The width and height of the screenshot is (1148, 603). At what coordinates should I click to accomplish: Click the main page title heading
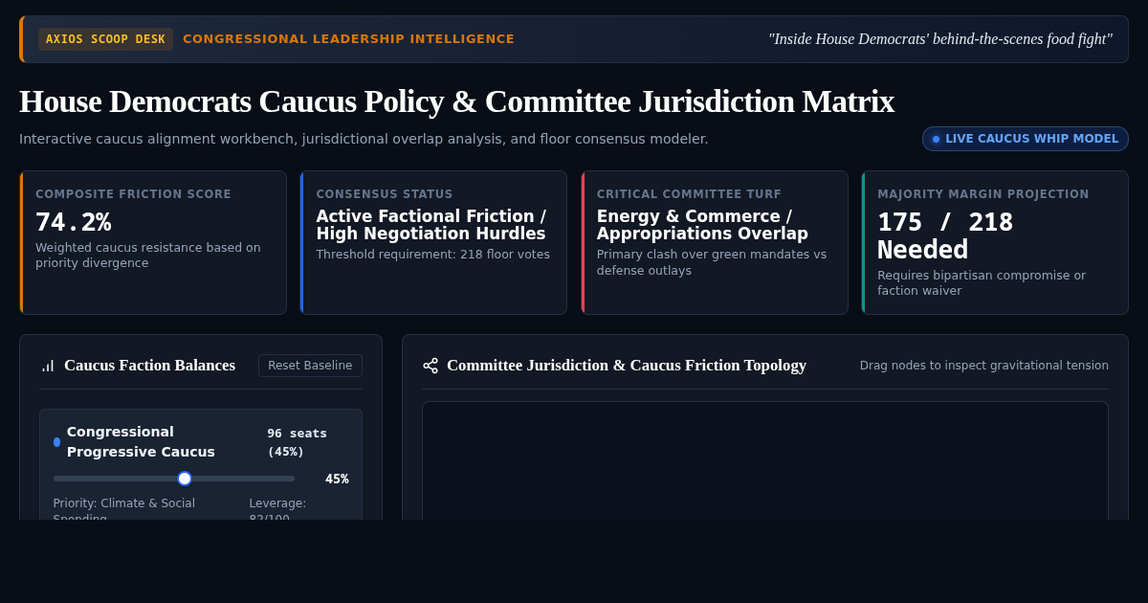pyautogui.click(x=456, y=101)
